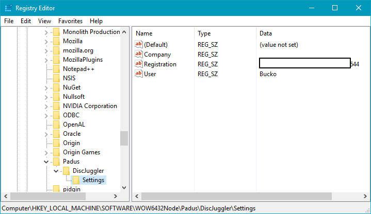Expand the NuGet key
Screen dimensions: 371x214
46,88
